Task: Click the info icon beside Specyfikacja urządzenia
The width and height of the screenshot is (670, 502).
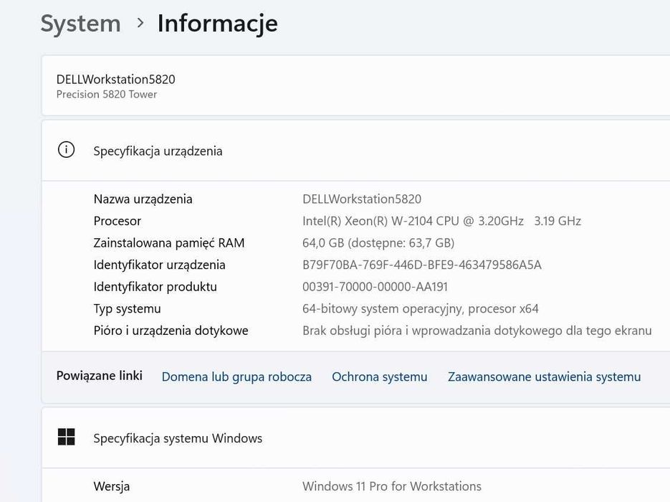Action: 66,150
